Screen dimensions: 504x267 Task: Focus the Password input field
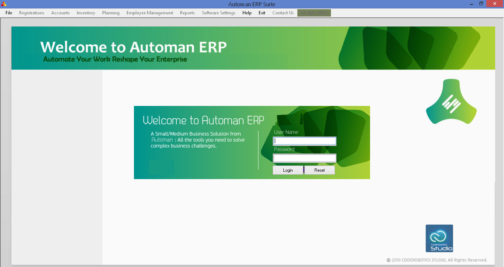tap(304, 158)
